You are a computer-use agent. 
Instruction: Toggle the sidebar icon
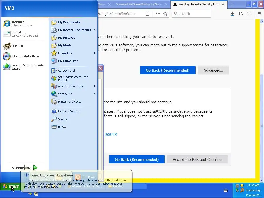point(249,14)
